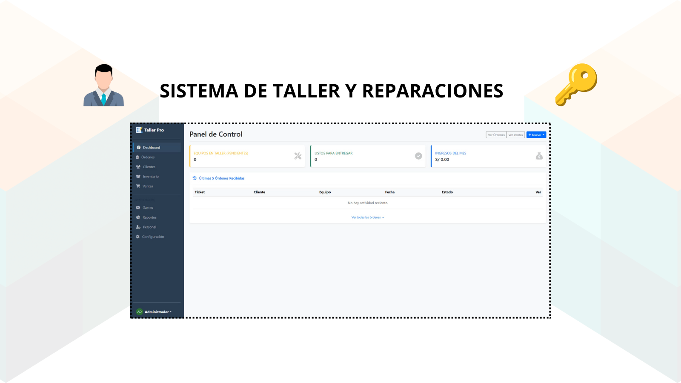This screenshot has height=383, width=681.
Task: Click 'No hay actividad reciente.' message
Action: tap(368, 203)
